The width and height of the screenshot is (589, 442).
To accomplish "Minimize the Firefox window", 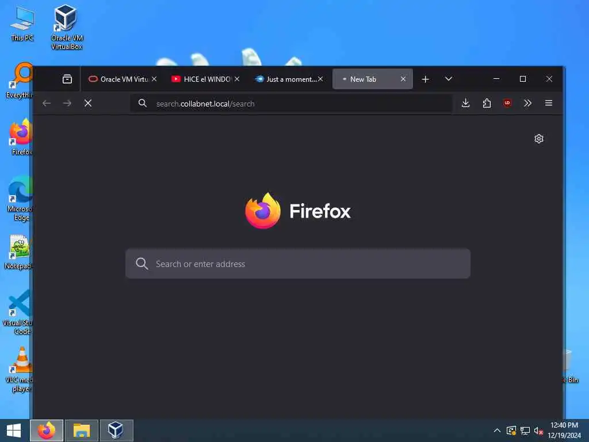I will coord(496,79).
